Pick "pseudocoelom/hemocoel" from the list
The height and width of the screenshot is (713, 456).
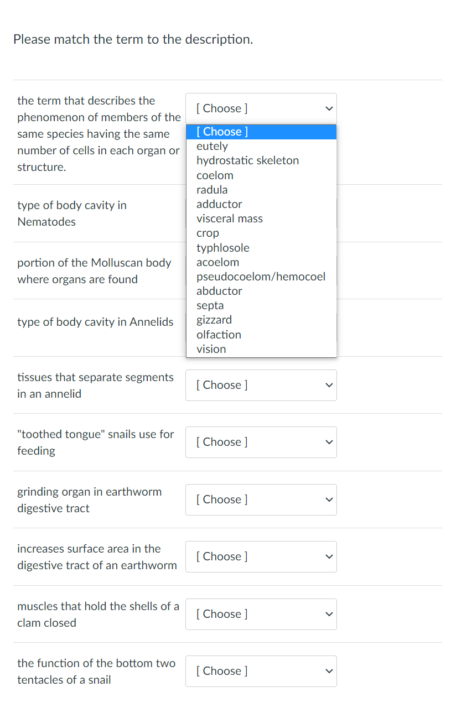(x=261, y=276)
